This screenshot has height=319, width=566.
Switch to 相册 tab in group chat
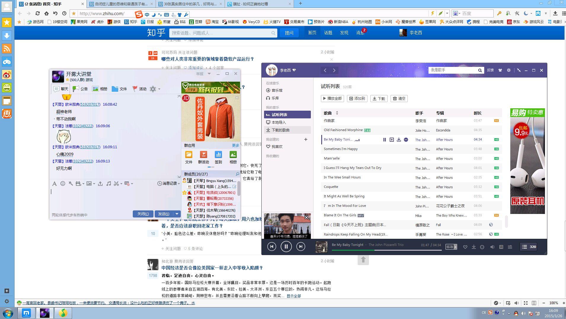(x=100, y=89)
